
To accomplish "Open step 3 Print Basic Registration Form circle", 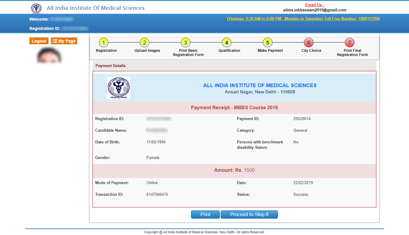I will click(x=186, y=43).
